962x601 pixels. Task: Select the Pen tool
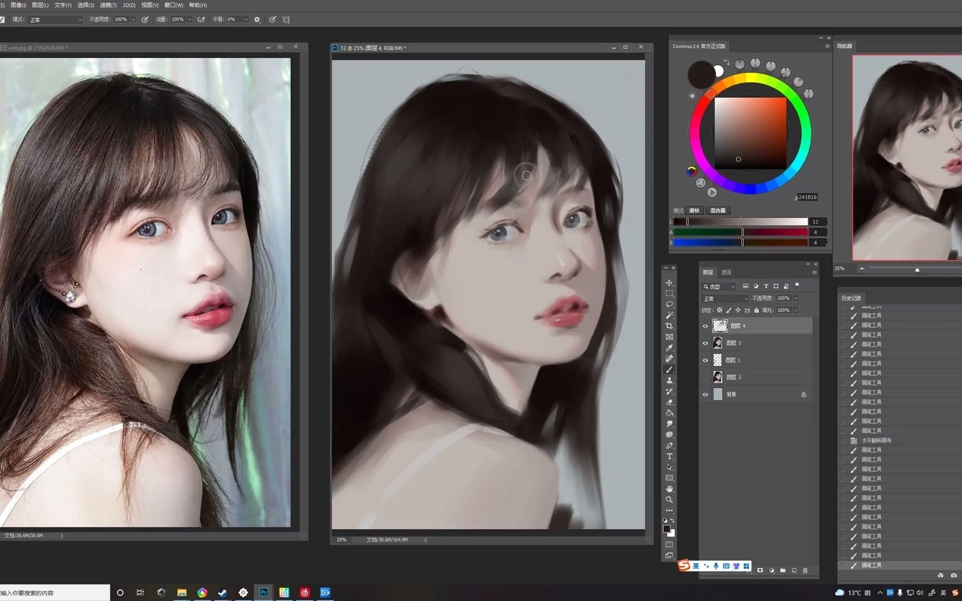click(669, 446)
